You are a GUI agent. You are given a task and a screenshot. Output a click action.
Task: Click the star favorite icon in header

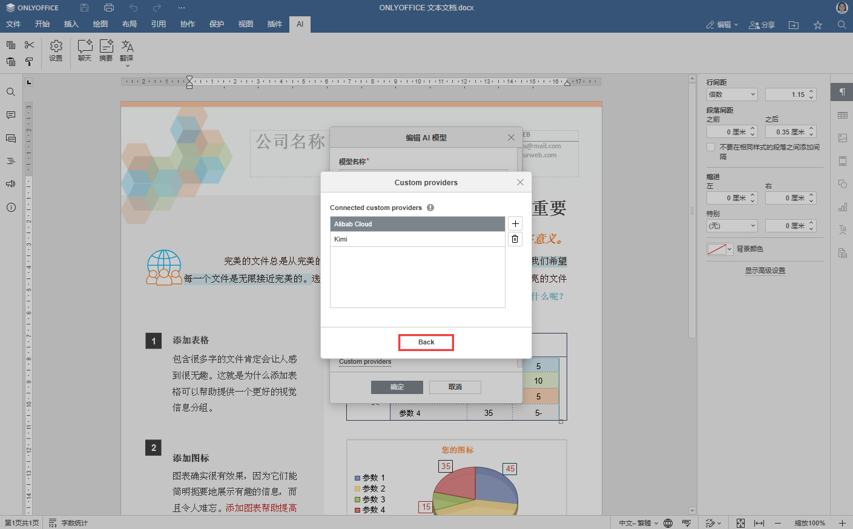[818, 25]
